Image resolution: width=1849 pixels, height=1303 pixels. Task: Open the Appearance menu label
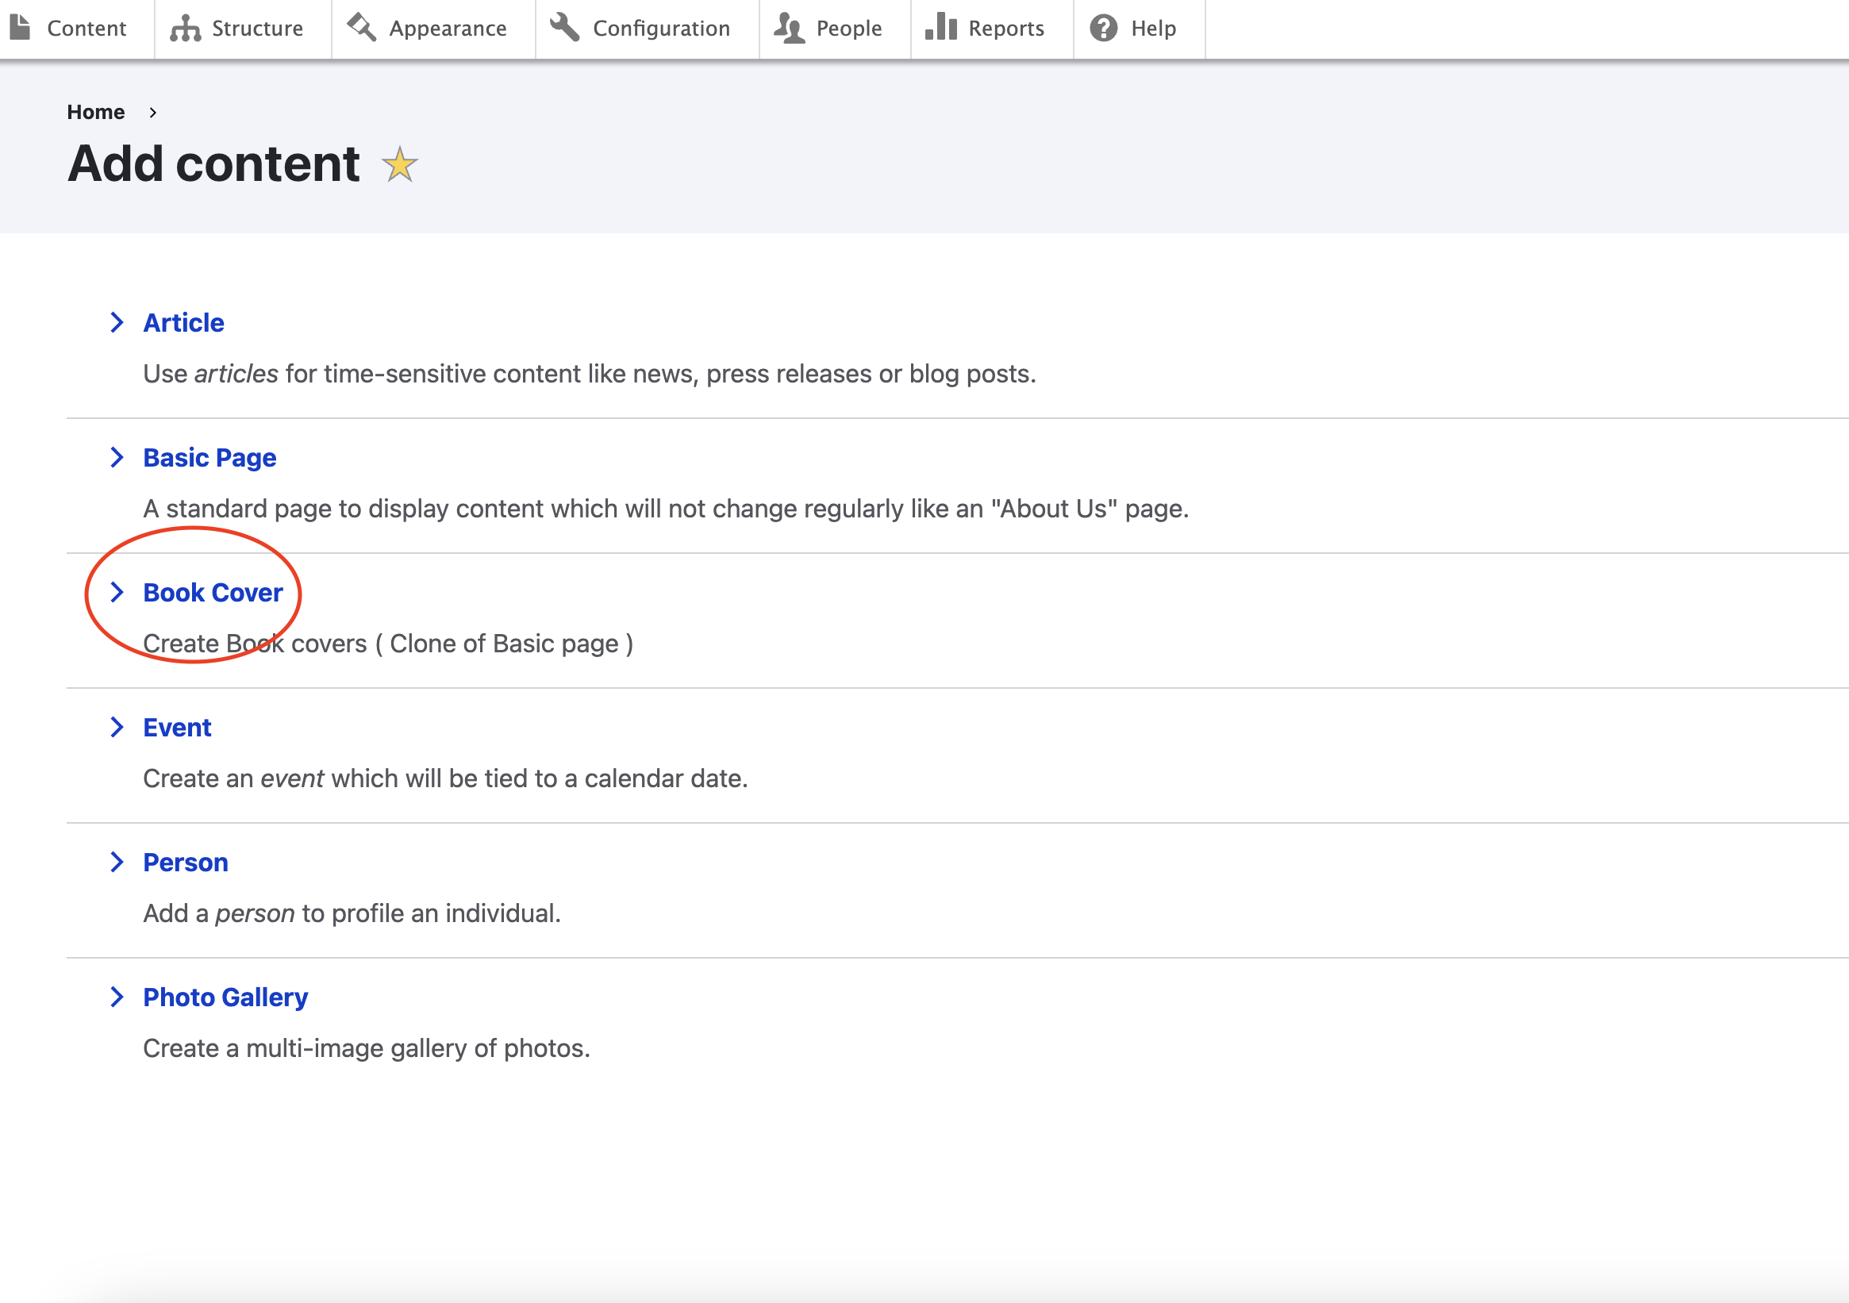tap(448, 29)
